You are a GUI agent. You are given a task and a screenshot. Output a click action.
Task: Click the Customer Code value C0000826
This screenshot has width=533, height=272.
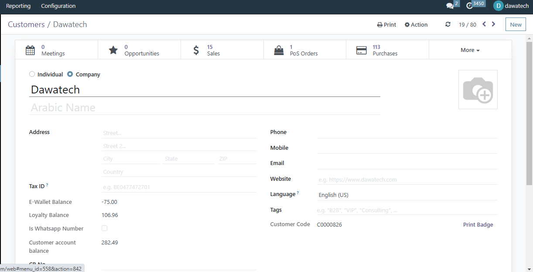coord(329,225)
